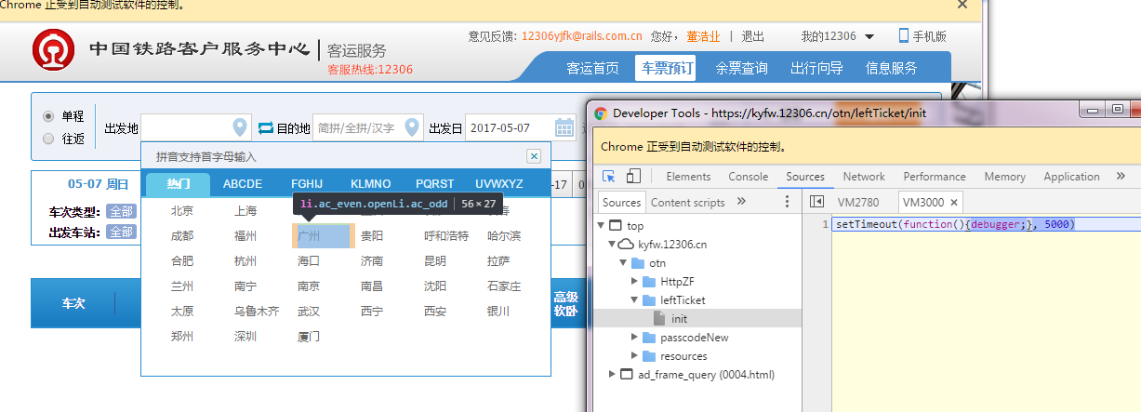This screenshot has width=1141, height=412.
Task: Select the 单程 one-way radio button
Action: point(48,116)
